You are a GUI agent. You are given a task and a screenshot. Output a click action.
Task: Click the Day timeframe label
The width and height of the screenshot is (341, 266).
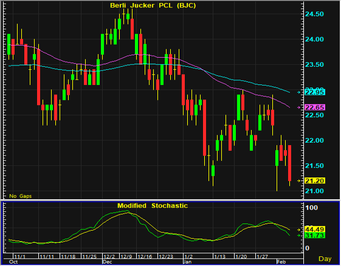[325, 259]
